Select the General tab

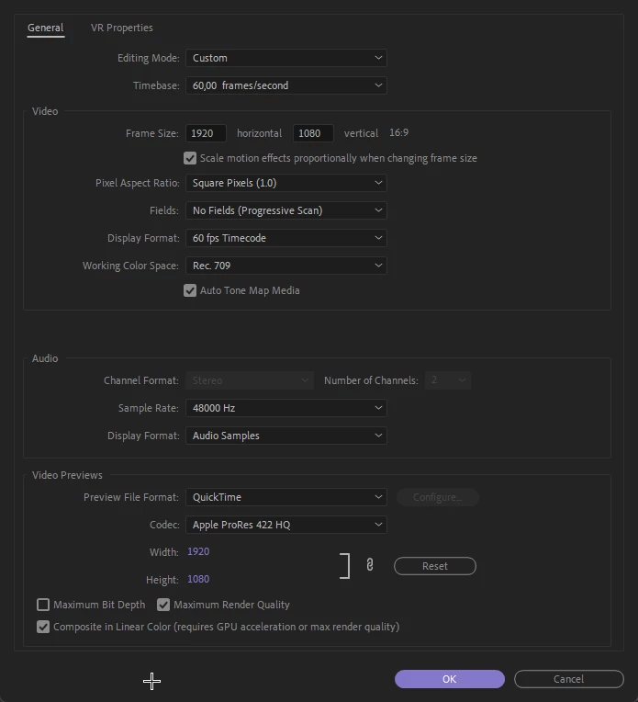(46, 28)
